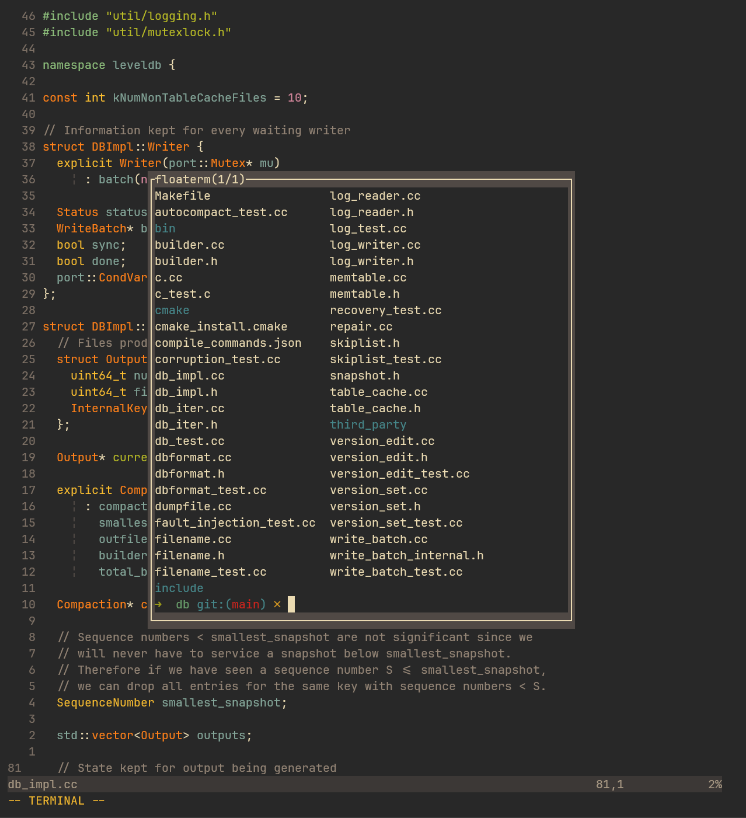Viewport: 746px width, 818px height.
Task: Click the recovery_test.cc file entry
Action: 385,310
